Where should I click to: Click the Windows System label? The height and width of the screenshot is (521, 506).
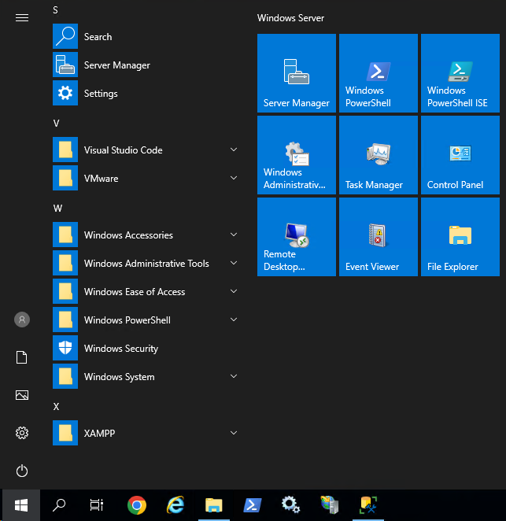point(120,377)
